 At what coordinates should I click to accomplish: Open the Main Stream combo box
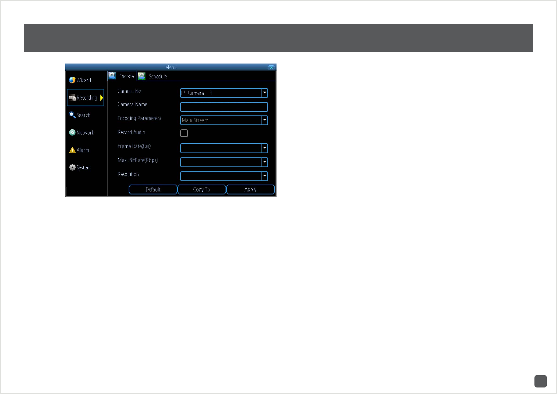coord(224,120)
